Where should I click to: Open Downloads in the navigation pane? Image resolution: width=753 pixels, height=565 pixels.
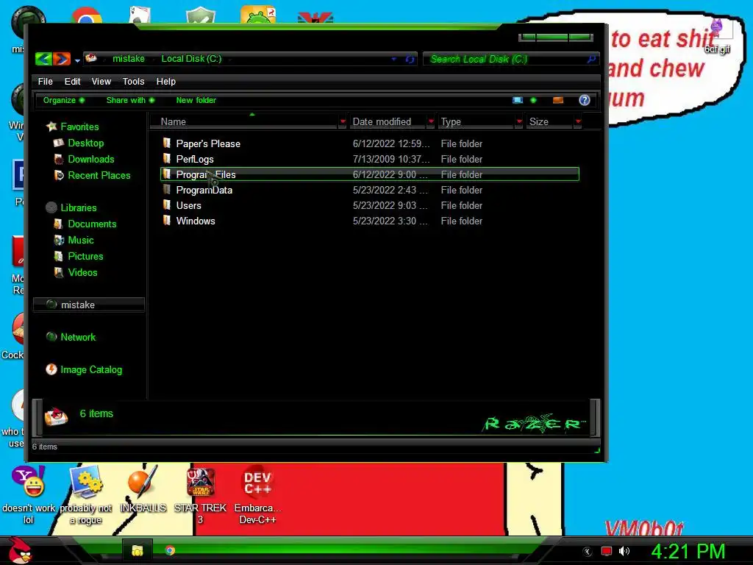coord(90,159)
